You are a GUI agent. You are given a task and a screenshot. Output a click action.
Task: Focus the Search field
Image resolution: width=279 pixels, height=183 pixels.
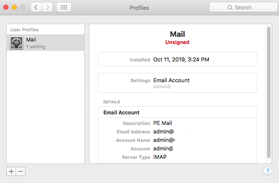pos(243,7)
